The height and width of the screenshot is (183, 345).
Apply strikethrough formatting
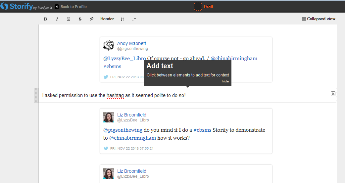[80, 19]
